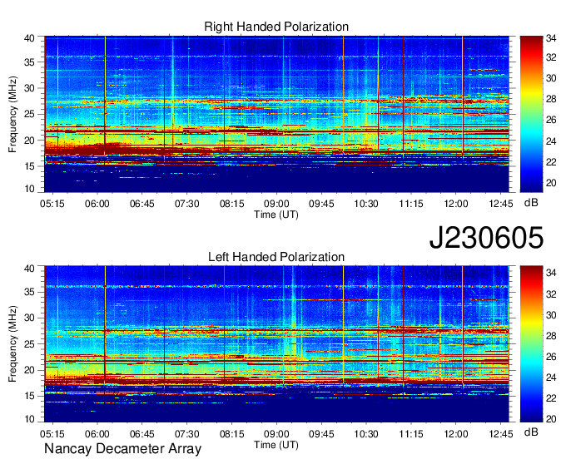Screen dimensions: 566x459
Task: Click "Time (UT)" label under Right Handed plot
Action: [x=276, y=215]
